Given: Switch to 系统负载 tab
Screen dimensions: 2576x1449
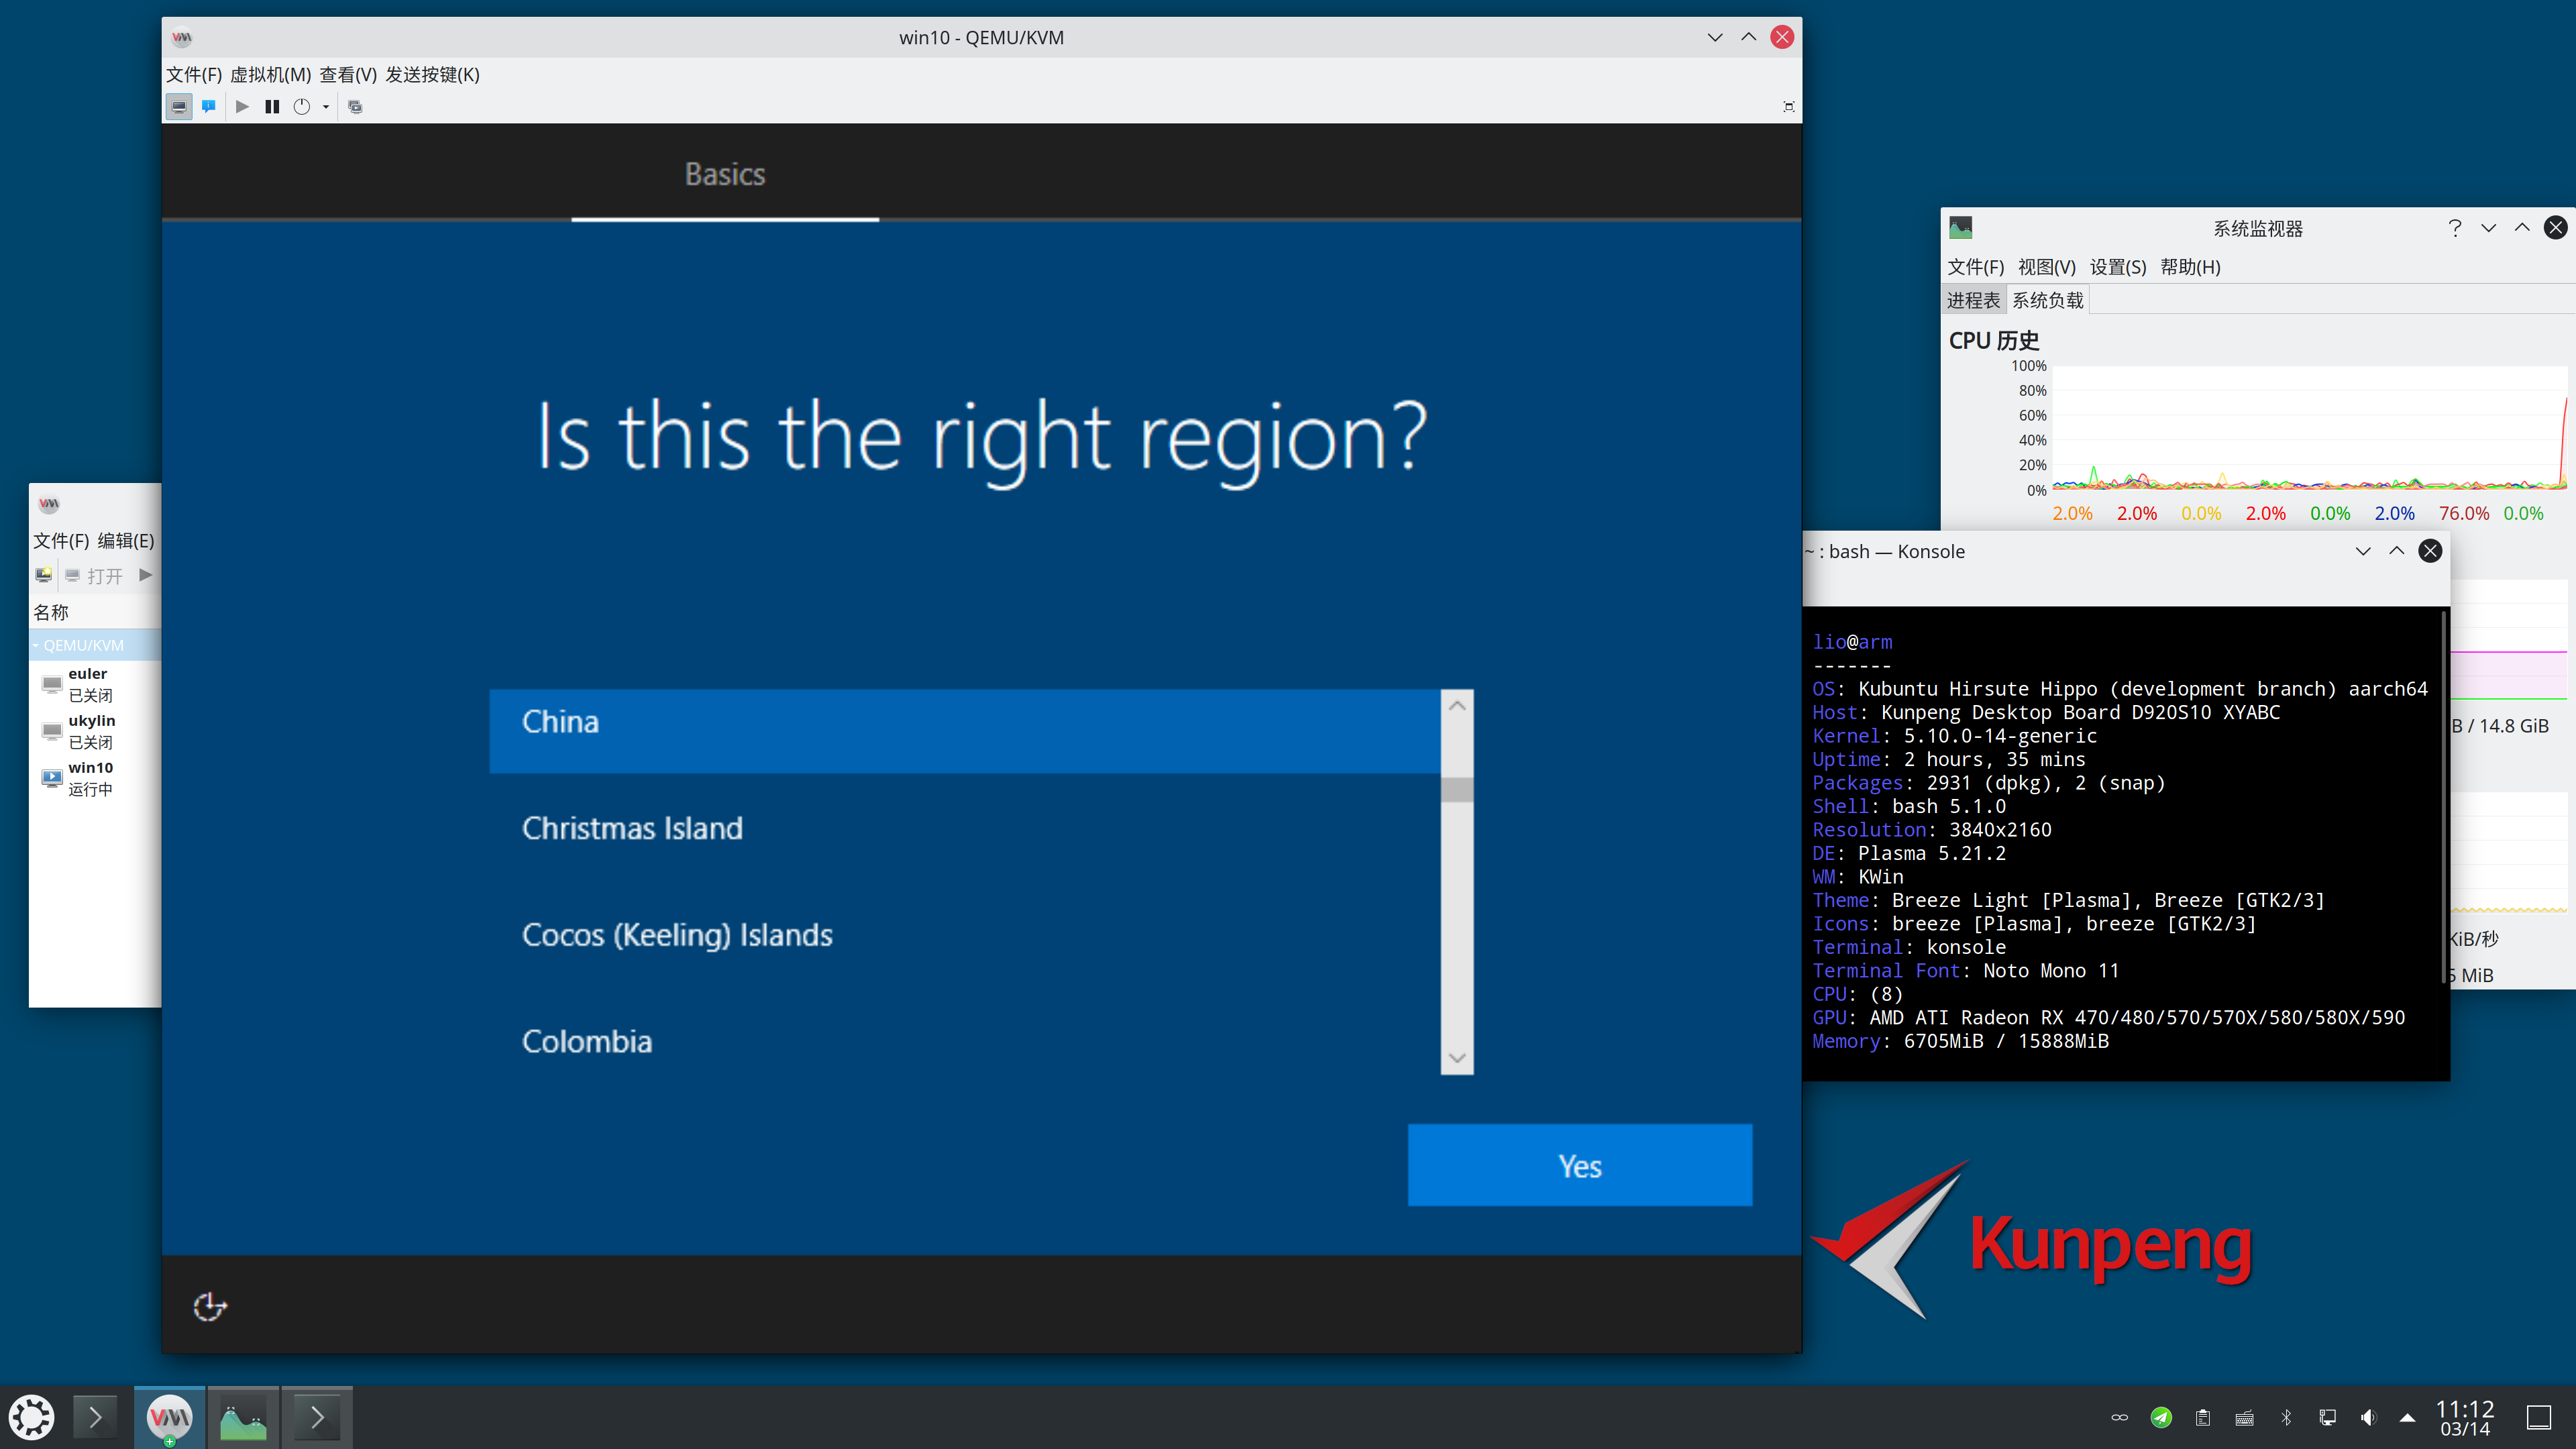Looking at the screenshot, I should tap(2047, 300).
